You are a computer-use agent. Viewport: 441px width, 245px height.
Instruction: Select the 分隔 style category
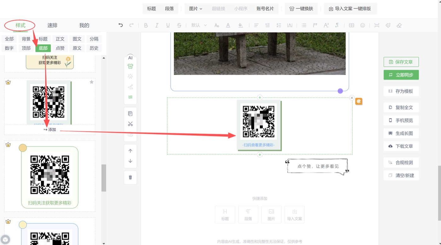coord(94,39)
